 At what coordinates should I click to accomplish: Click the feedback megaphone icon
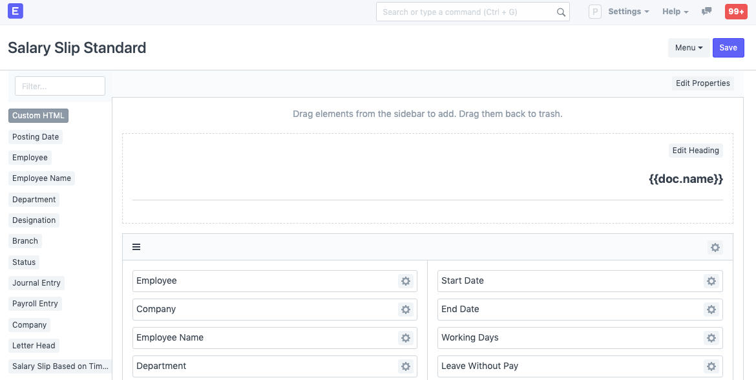(706, 11)
